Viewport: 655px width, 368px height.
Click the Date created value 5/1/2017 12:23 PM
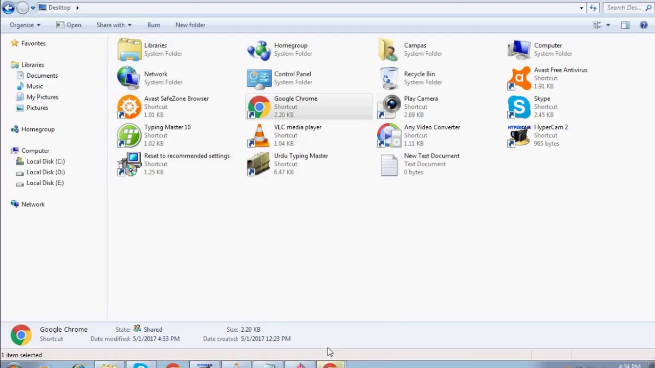(266, 339)
